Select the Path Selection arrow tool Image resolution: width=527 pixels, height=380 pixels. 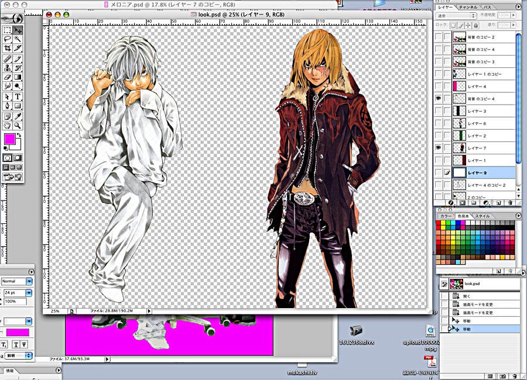click(x=8, y=97)
